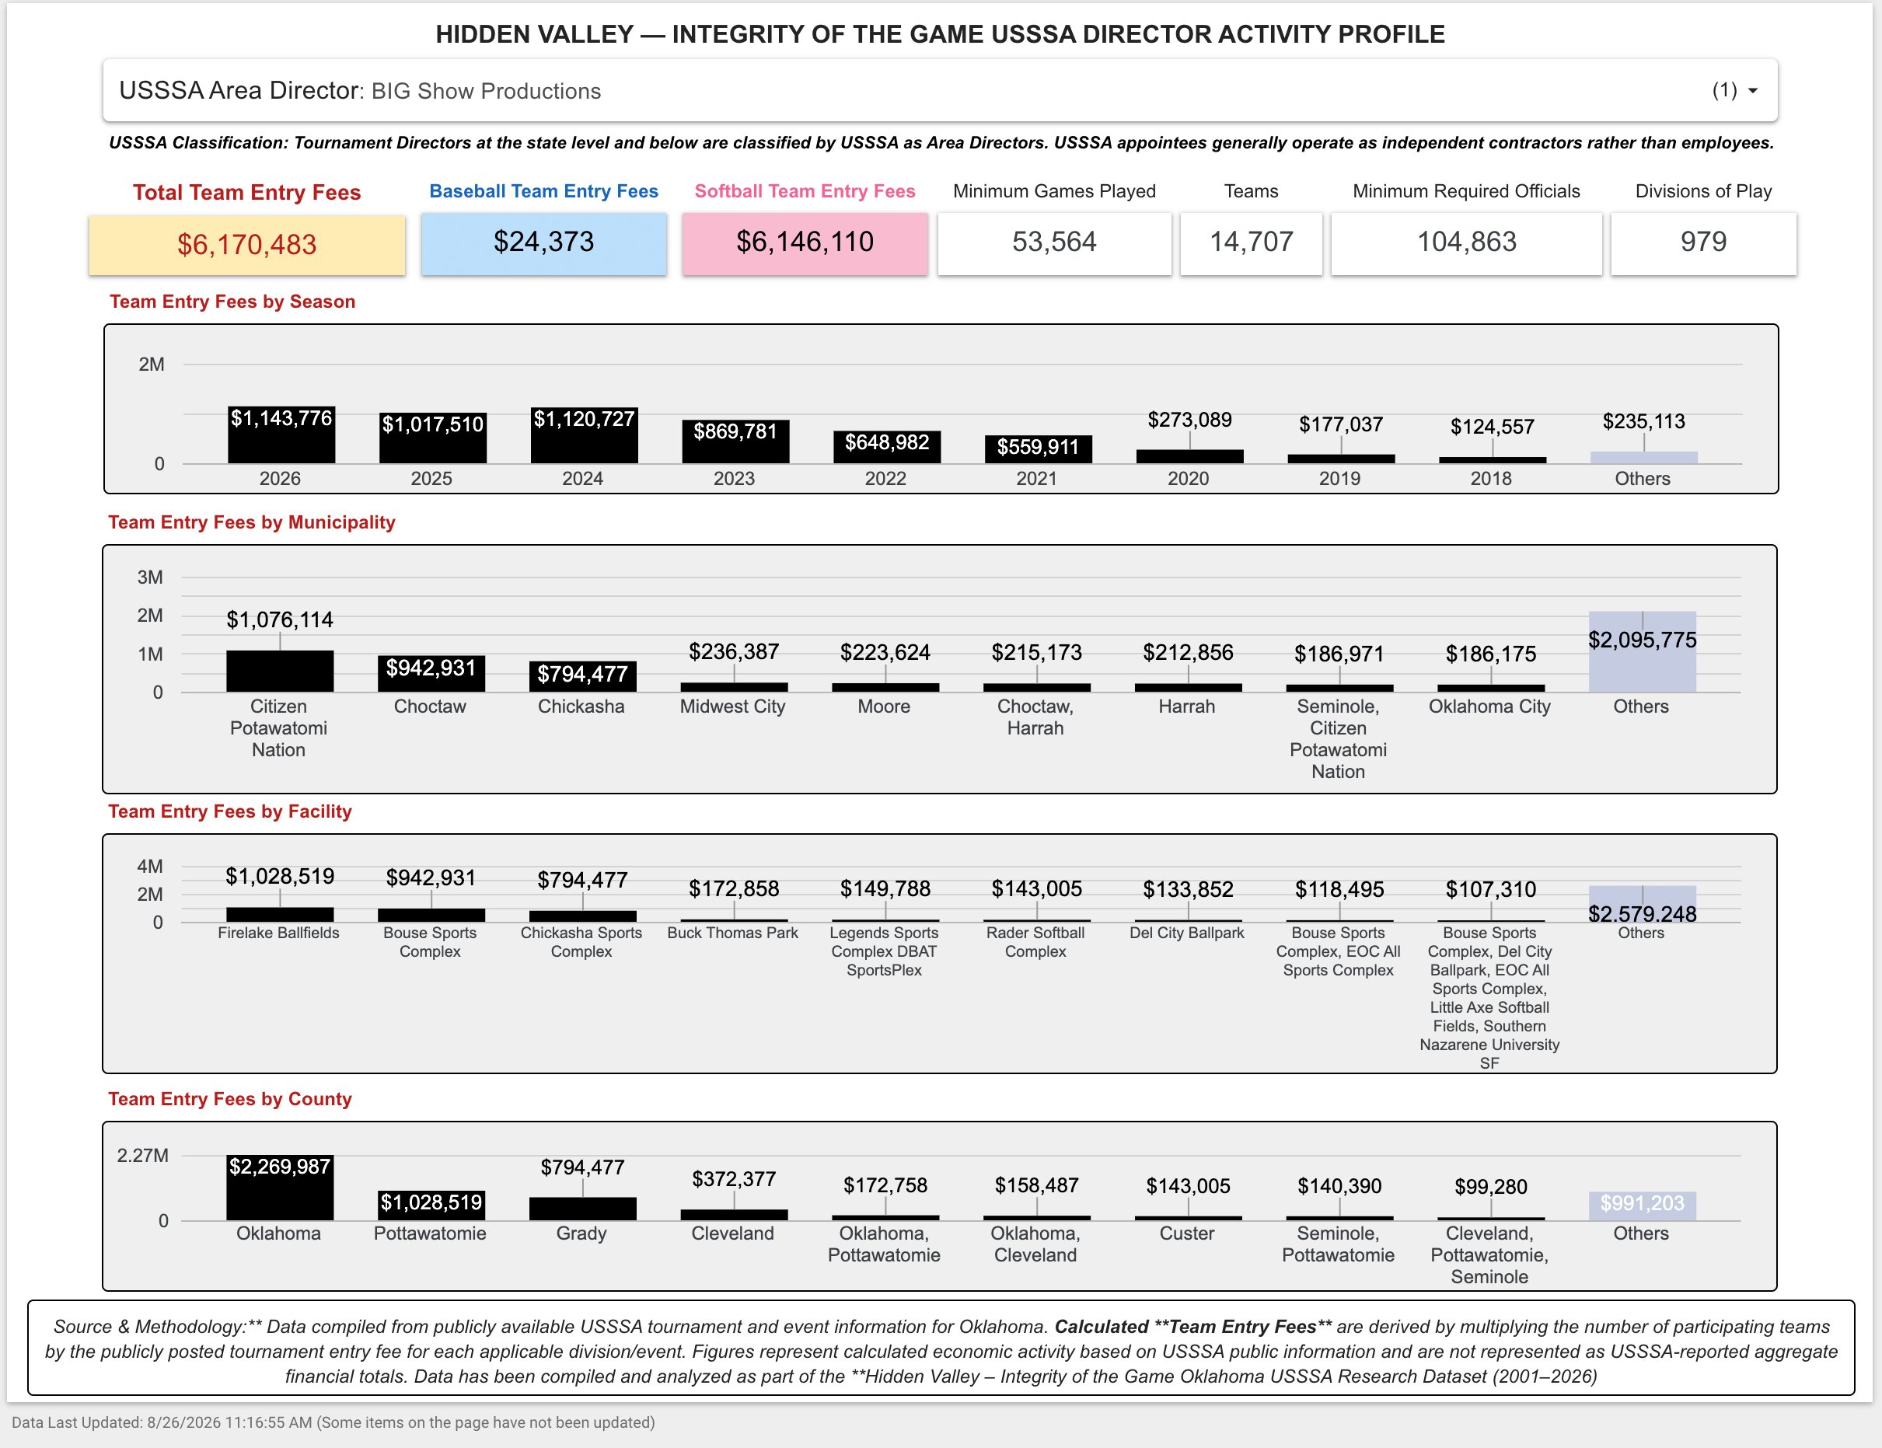Select the Others county bar labeled $991,203
The height and width of the screenshot is (1448, 1882).
click(1643, 1206)
